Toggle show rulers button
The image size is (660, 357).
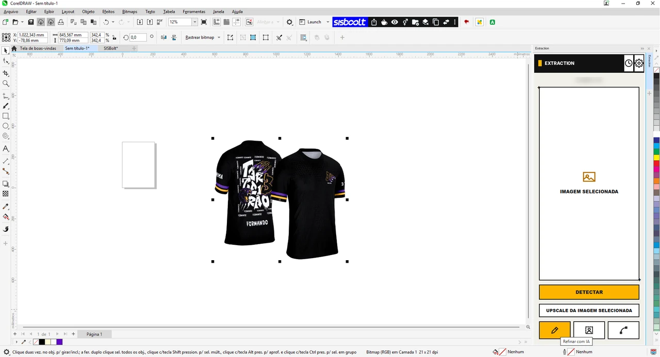(x=217, y=22)
